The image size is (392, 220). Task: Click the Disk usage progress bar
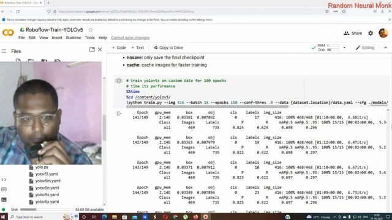[47, 210]
